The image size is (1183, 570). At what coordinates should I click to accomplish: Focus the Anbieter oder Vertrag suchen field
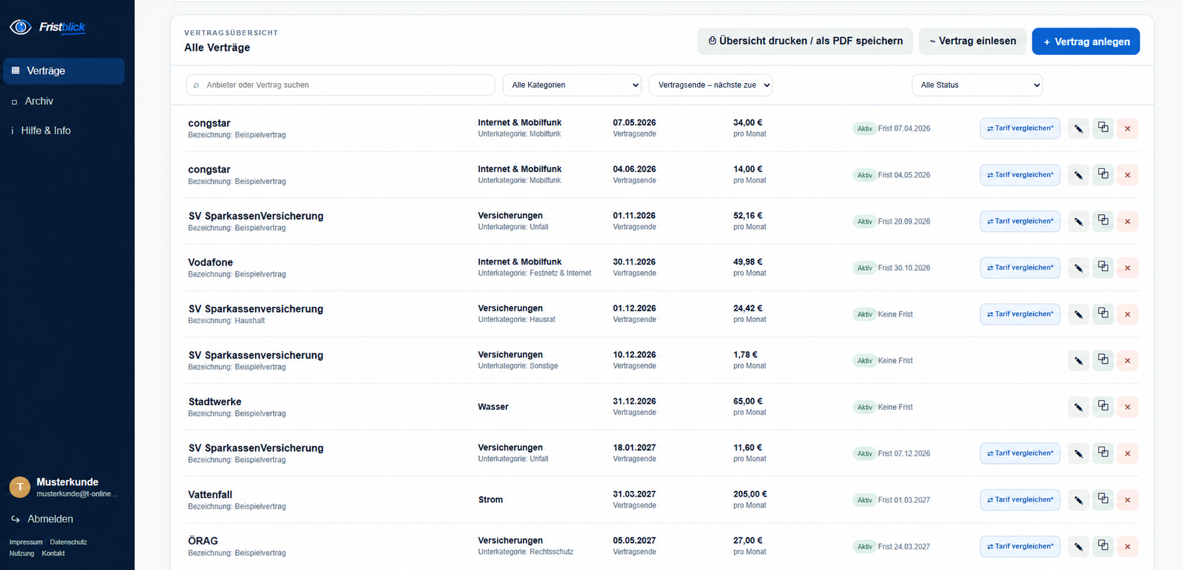(x=341, y=85)
